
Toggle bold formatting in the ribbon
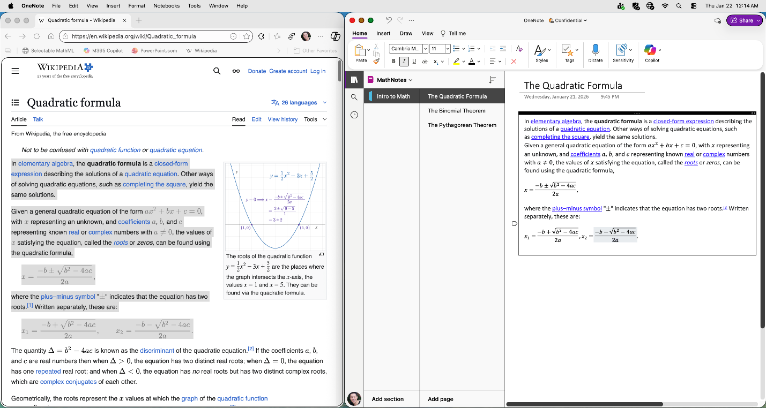pos(393,61)
